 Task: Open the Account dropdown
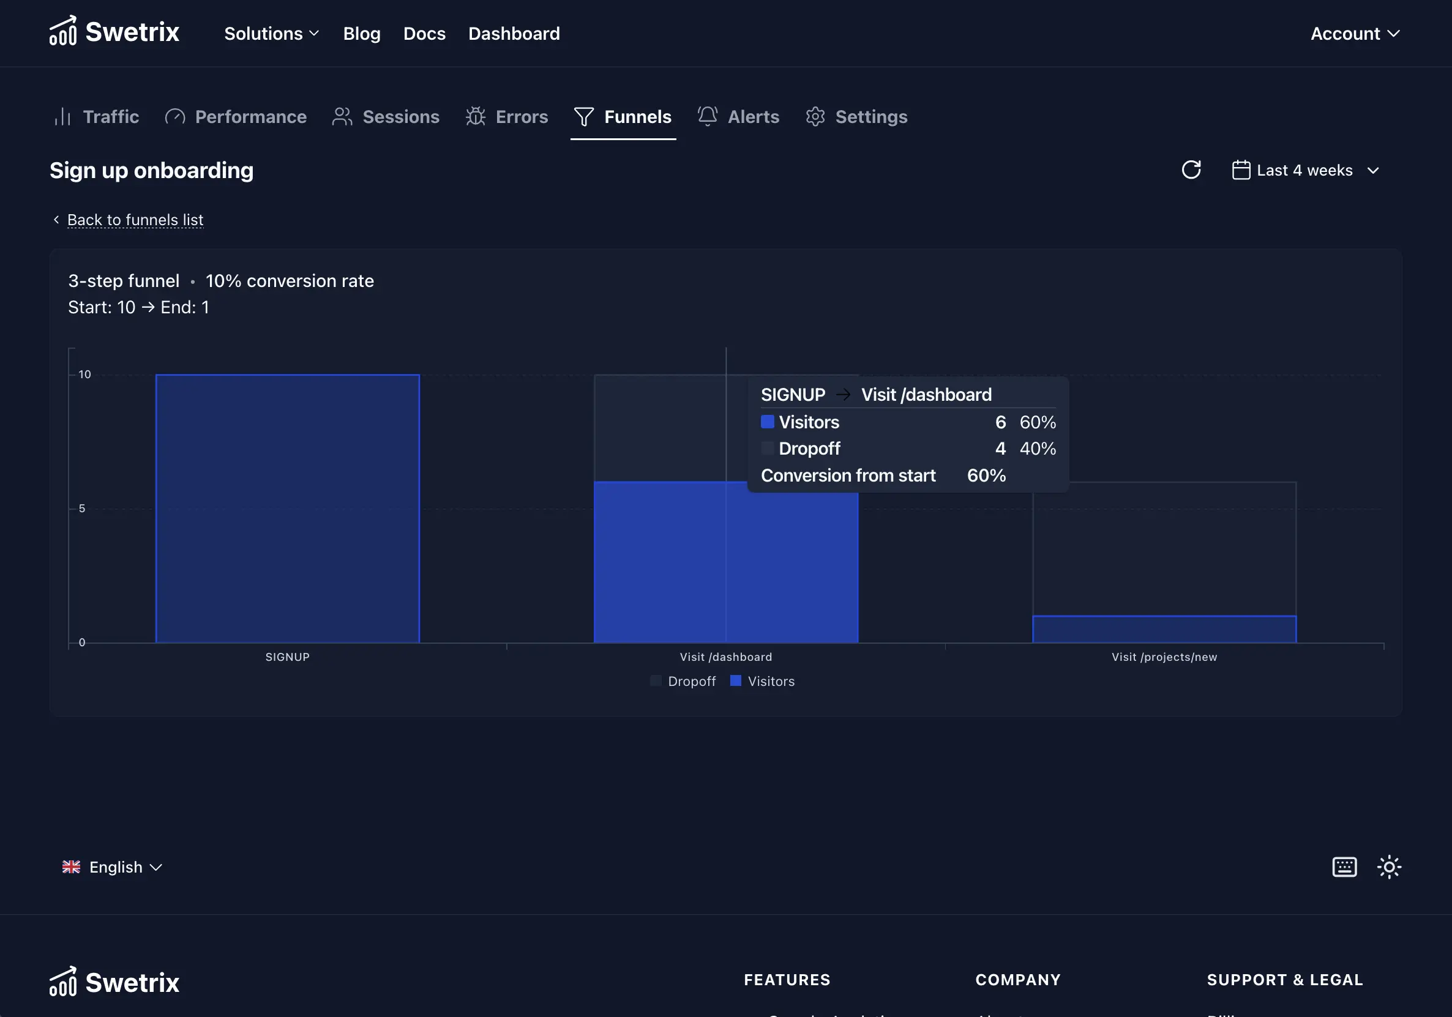[x=1355, y=34]
